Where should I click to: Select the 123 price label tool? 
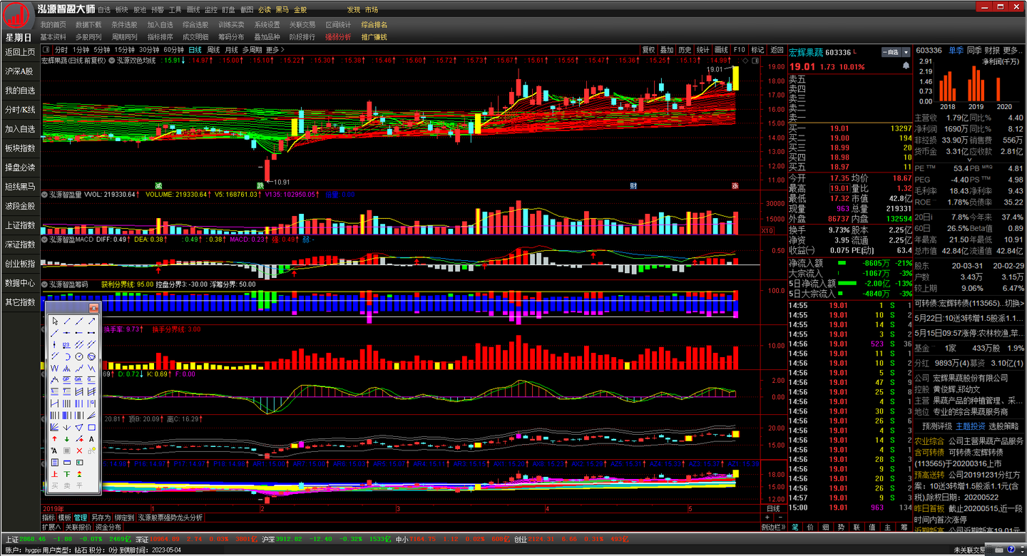[x=66, y=344]
